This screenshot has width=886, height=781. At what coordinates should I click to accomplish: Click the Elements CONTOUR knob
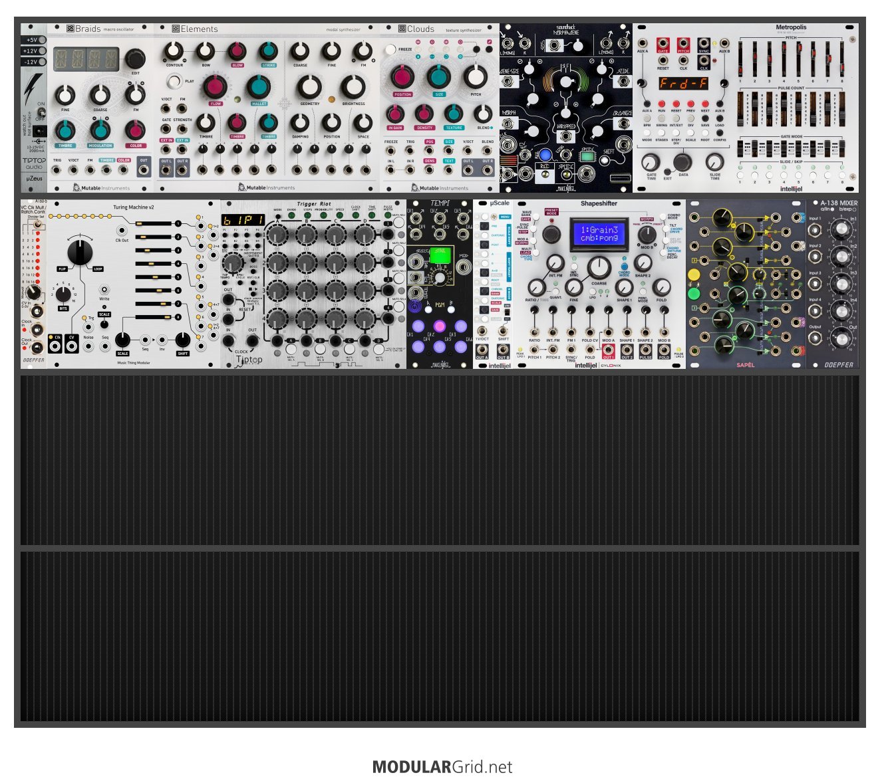pyautogui.click(x=174, y=51)
